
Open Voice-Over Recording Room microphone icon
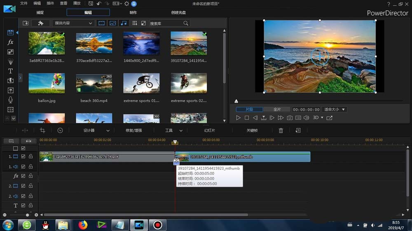pyautogui.click(x=11, y=100)
